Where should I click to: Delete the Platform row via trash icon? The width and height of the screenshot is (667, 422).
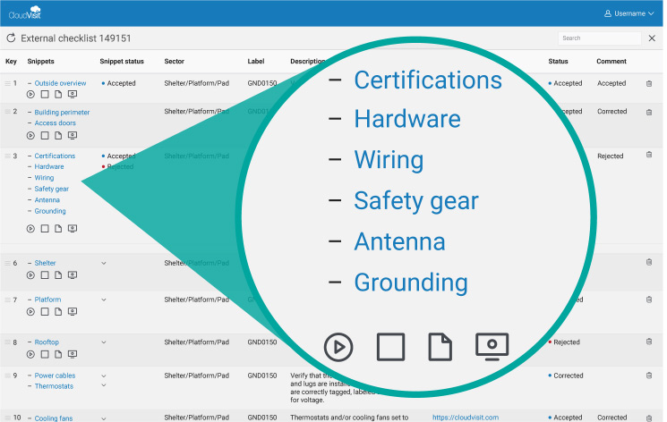tap(649, 300)
